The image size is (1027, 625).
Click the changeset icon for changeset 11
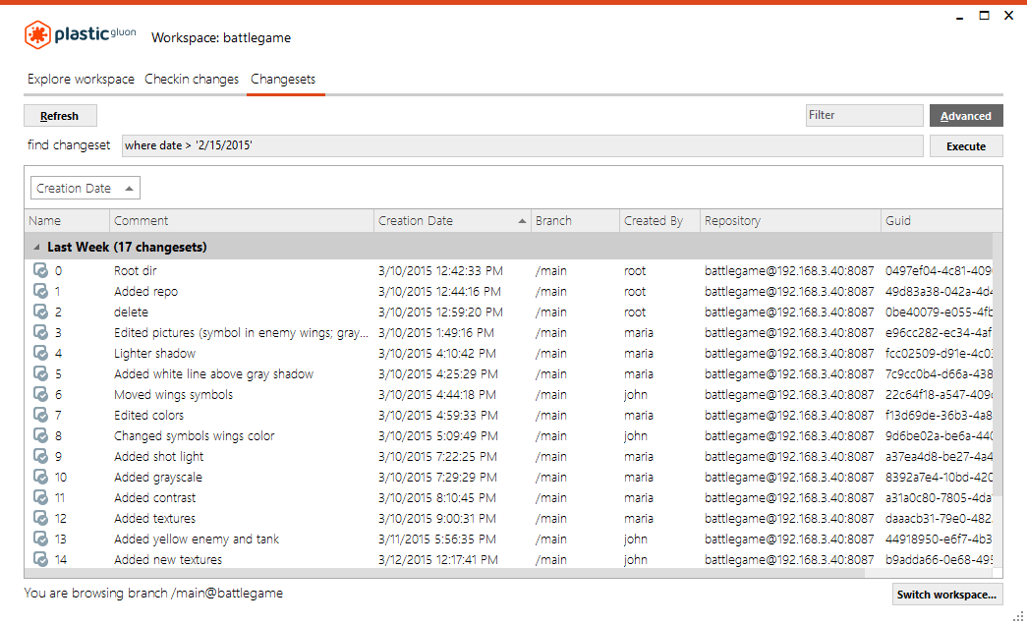coord(40,497)
